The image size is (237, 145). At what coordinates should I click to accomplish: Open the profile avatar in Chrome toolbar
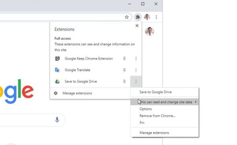point(147,17)
